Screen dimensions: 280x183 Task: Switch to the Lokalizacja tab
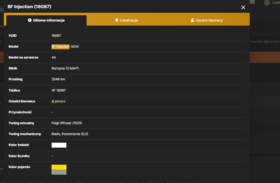click(127, 20)
